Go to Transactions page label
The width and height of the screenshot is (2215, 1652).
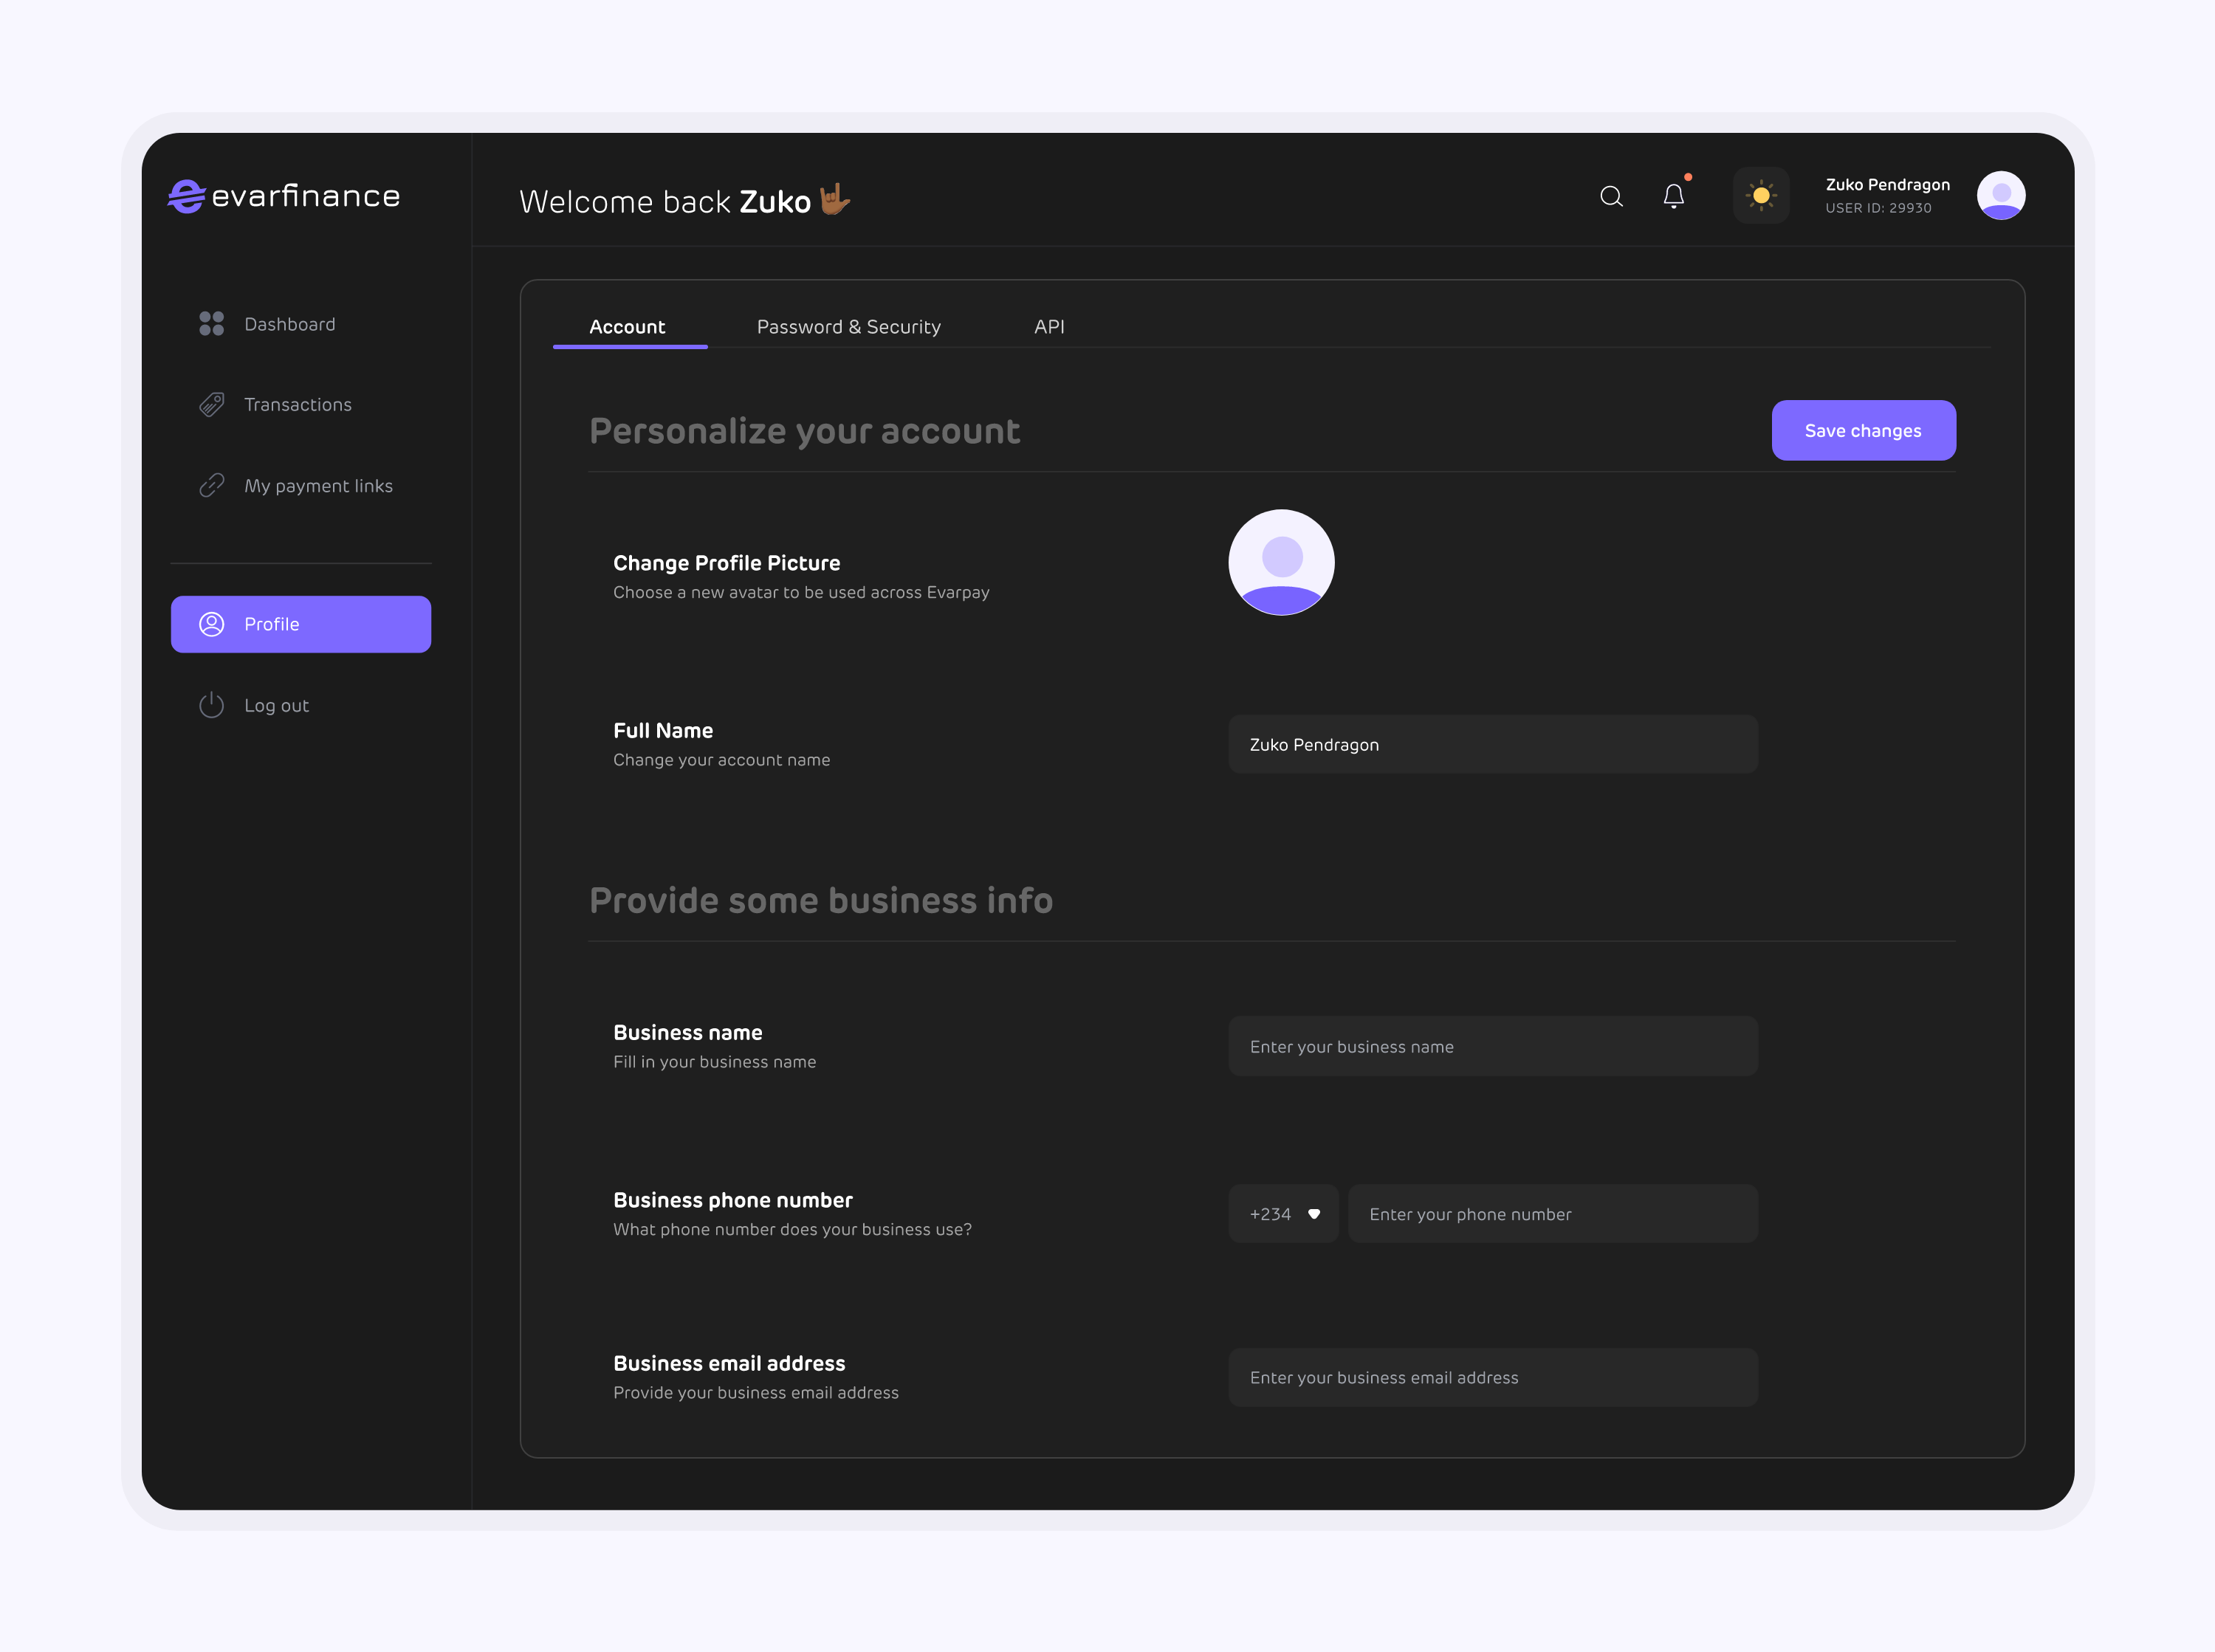click(298, 404)
